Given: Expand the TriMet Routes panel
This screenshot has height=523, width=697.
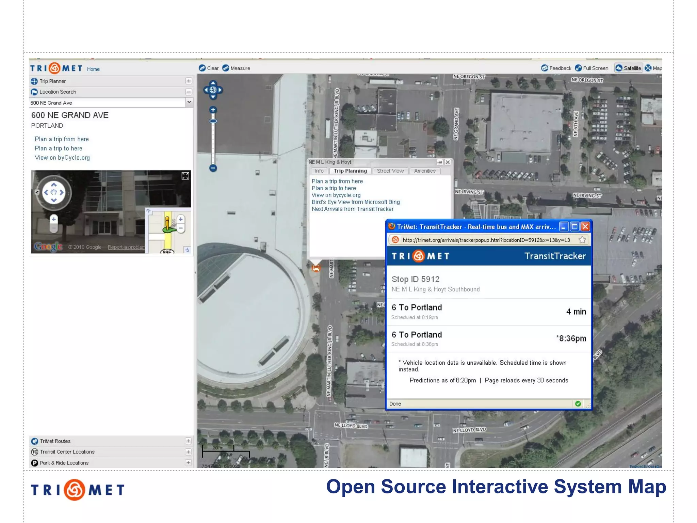Looking at the screenshot, I should [x=188, y=441].
